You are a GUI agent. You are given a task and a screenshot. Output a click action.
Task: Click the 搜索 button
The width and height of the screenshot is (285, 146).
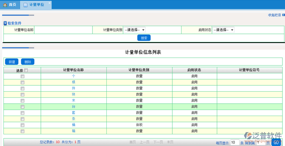(144, 38)
